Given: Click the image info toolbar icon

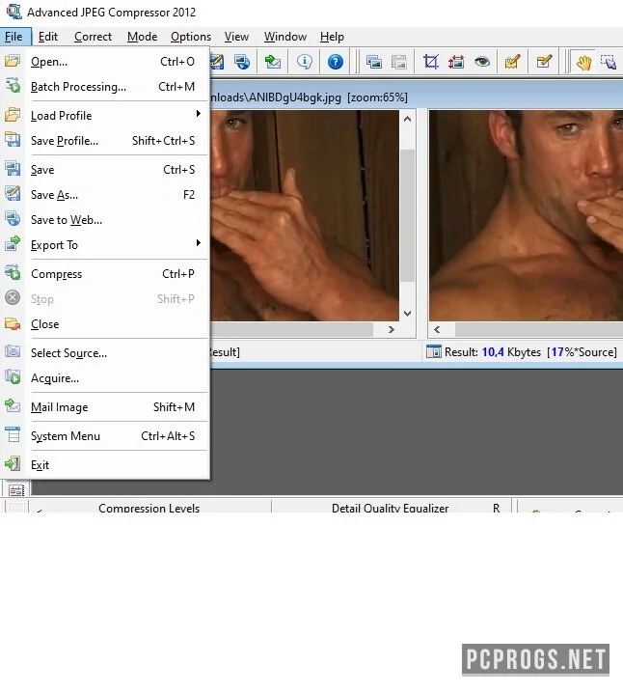Looking at the screenshot, I should [304, 62].
